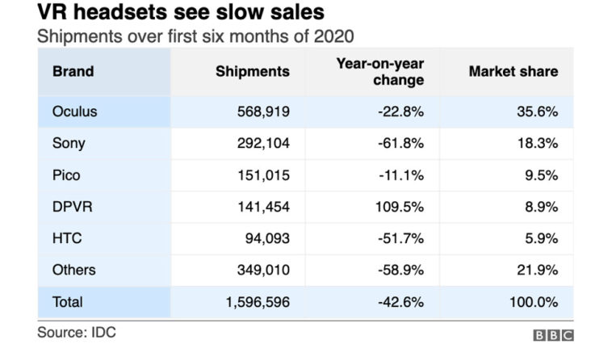Click the subtitle about shipments in 2020
612x344 pixels.
click(192, 36)
